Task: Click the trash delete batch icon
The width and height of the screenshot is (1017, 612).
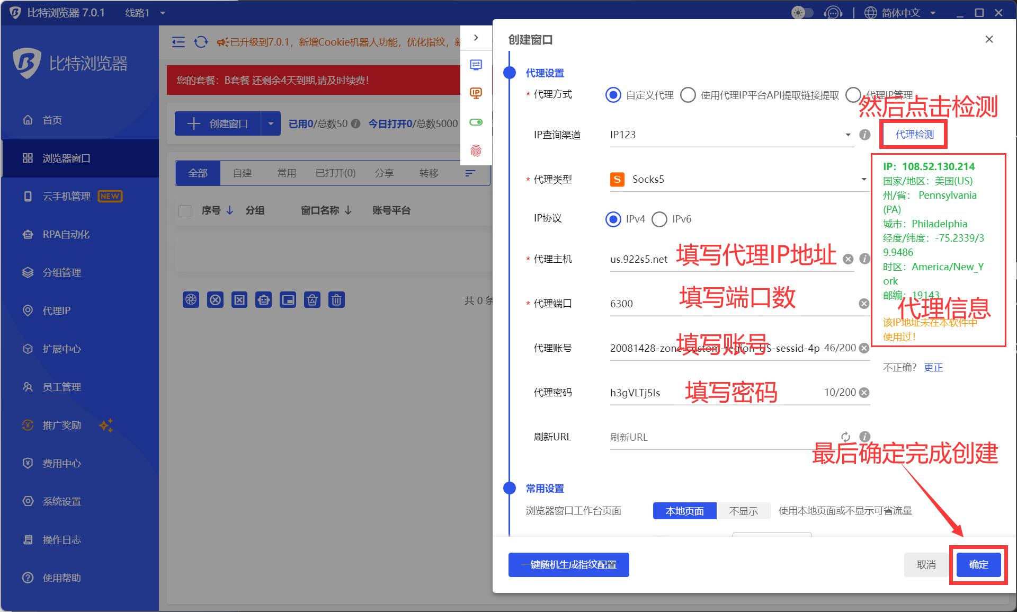Action: [336, 300]
